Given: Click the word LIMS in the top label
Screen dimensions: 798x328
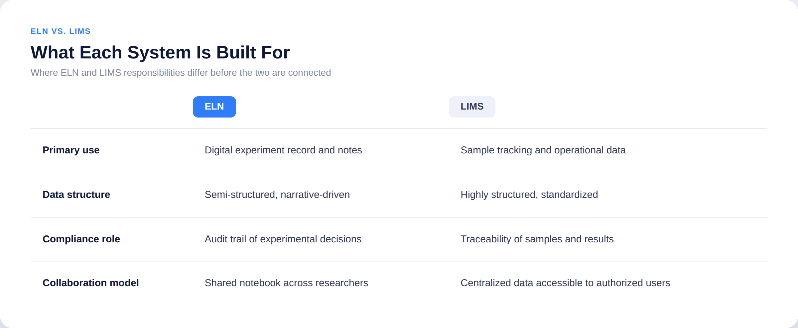Looking at the screenshot, I should click(x=80, y=31).
